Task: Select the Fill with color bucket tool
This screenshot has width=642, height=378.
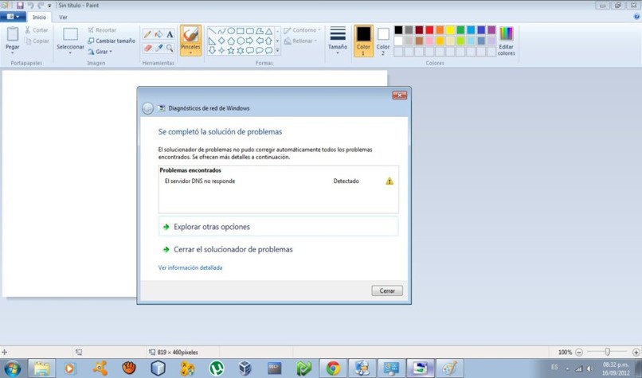Action: 159,35
